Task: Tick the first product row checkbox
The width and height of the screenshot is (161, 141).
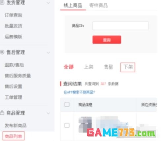Action: (x=67, y=125)
